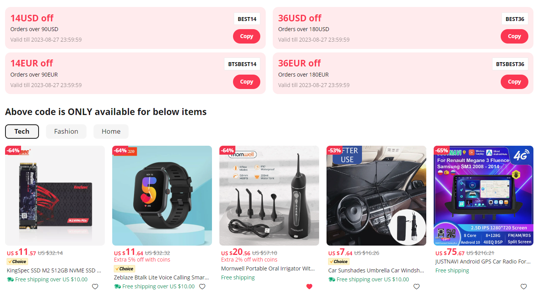Select the Home category tab
The width and height of the screenshot is (542, 293).
point(111,131)
